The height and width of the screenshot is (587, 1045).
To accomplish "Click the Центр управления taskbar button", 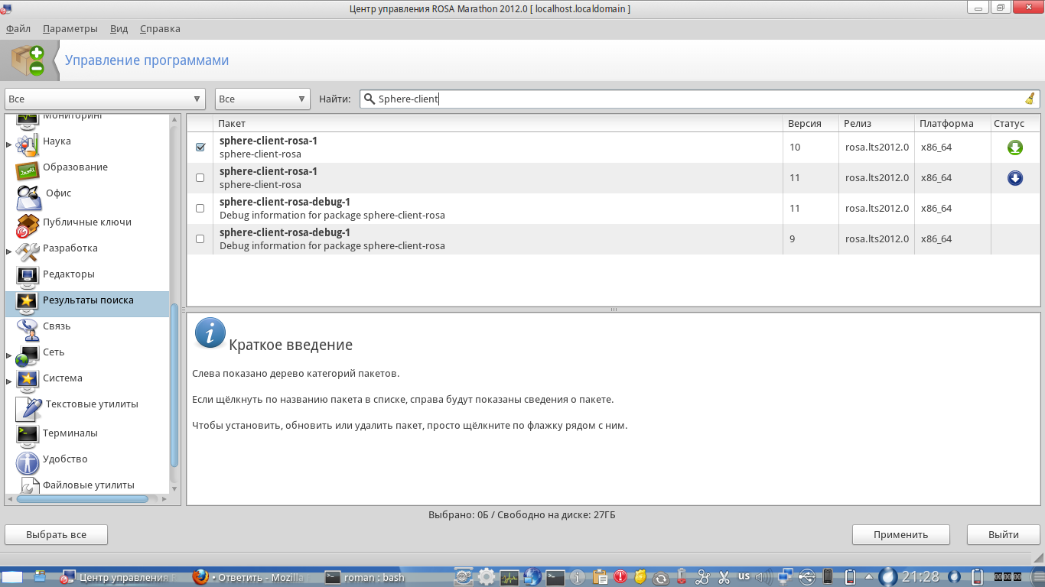I will tap(117, 577).
